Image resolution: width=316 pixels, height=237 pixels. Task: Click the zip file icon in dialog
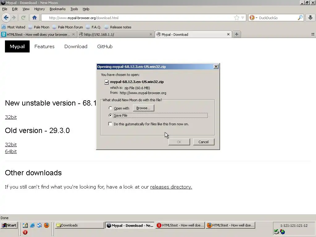[106, 82]
